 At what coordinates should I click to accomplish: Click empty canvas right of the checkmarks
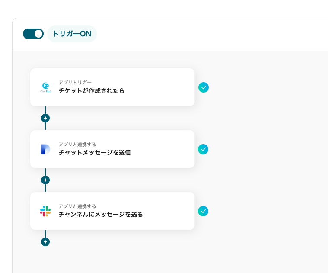pos(268,151)
